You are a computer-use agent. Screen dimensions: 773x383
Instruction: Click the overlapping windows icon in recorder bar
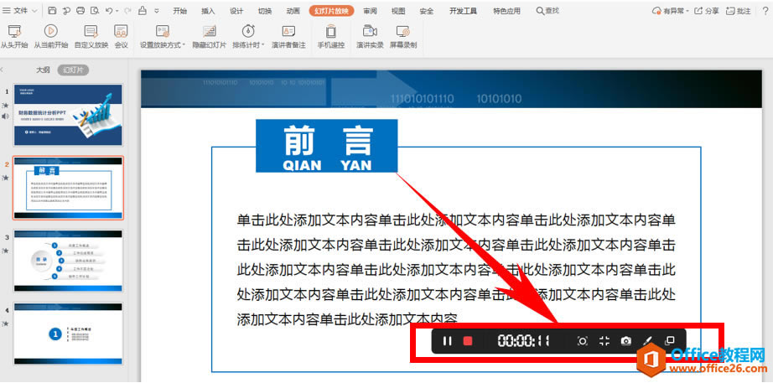pyautogui.click(x=669, y=341)
